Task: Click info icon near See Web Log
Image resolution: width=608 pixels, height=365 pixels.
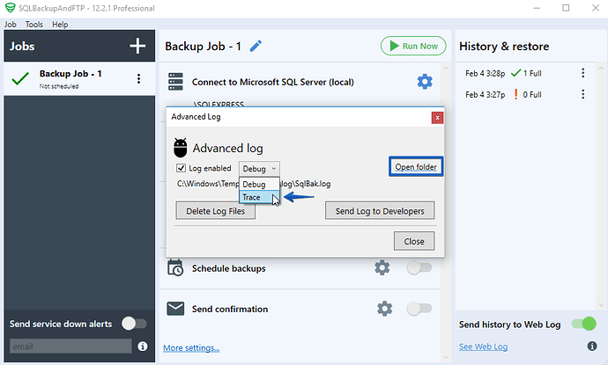Action: pos(592,346)
